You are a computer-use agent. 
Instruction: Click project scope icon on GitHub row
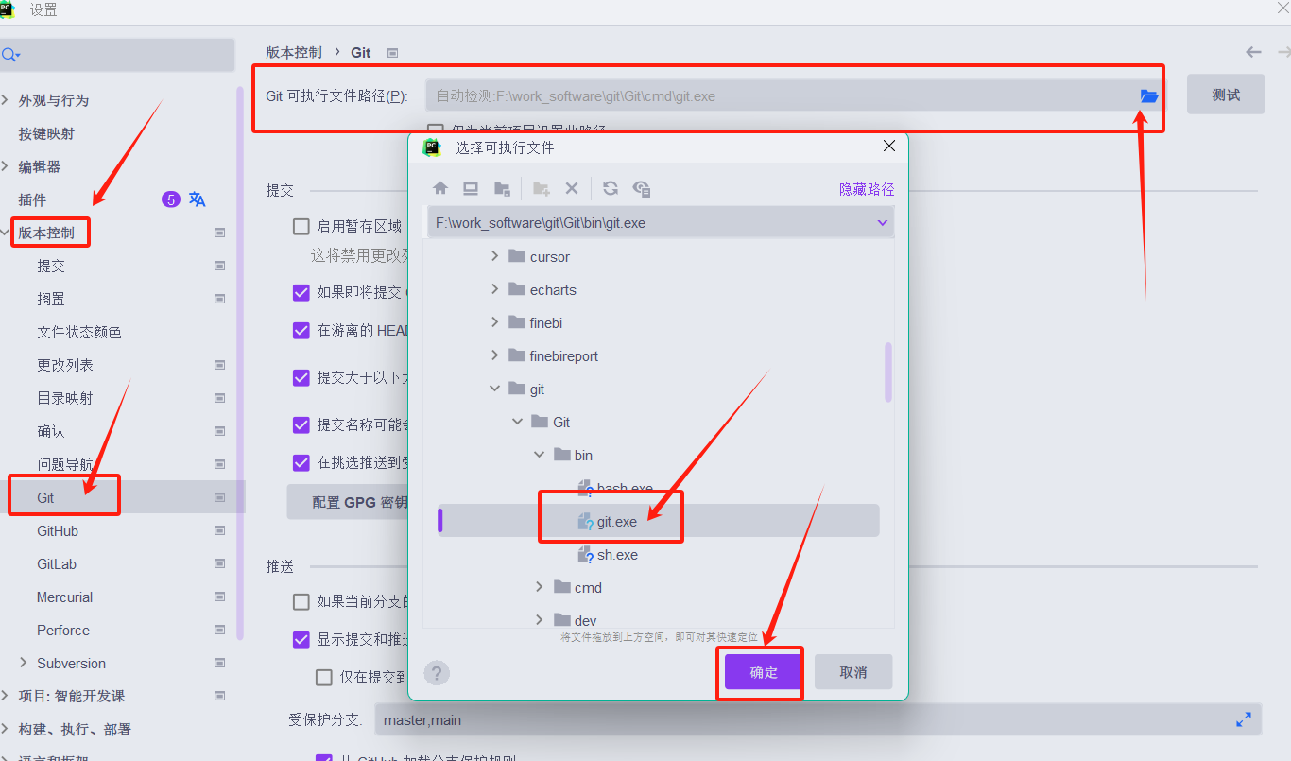coord(220,530)
